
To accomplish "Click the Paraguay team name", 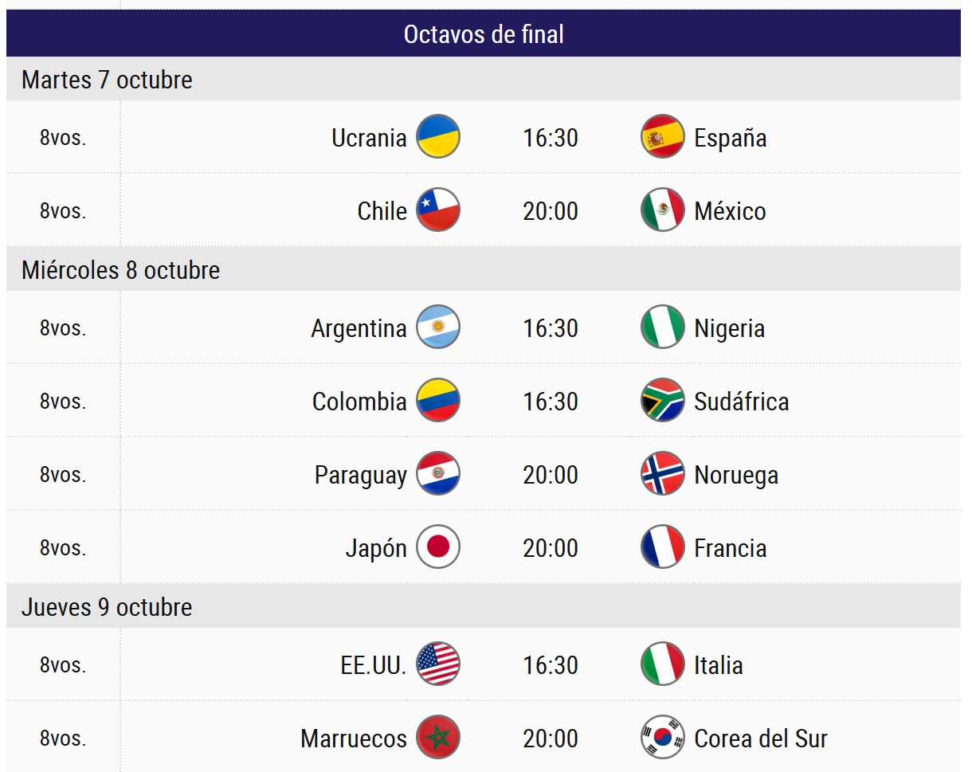I will [361, 475].
